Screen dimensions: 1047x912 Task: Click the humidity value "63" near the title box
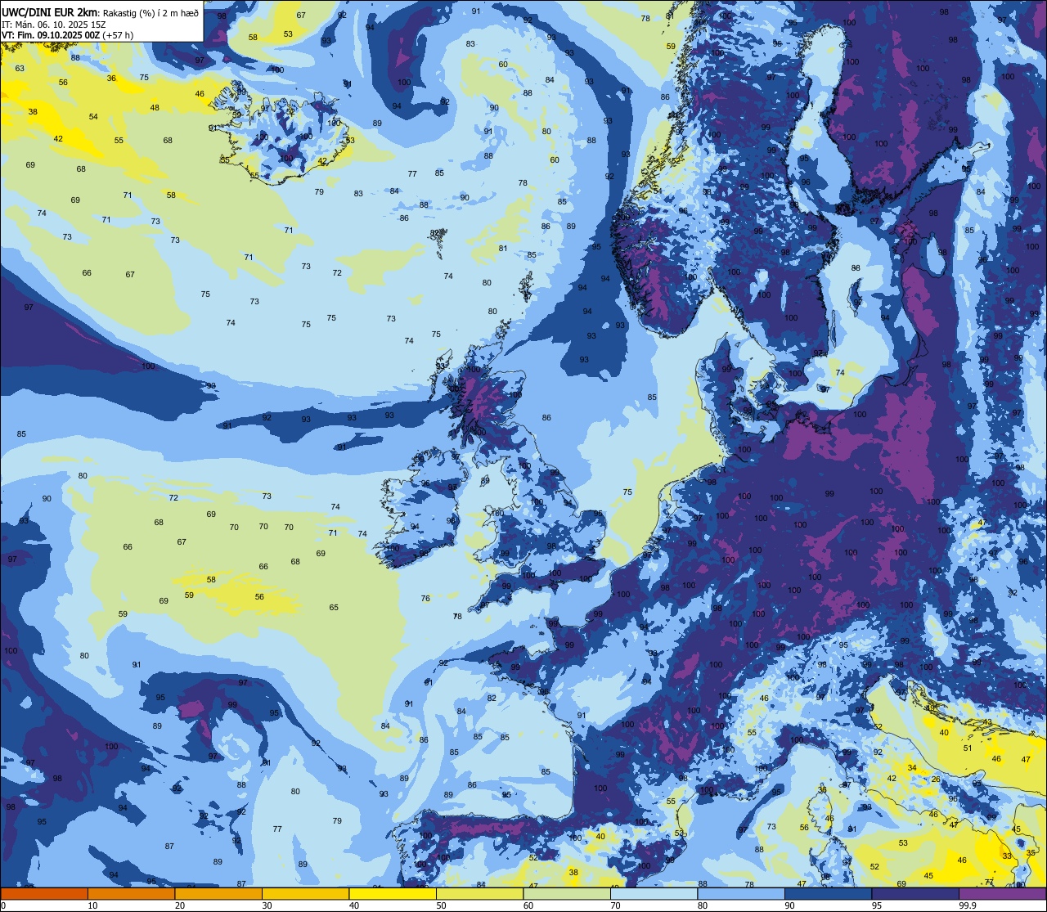point(20,69)
